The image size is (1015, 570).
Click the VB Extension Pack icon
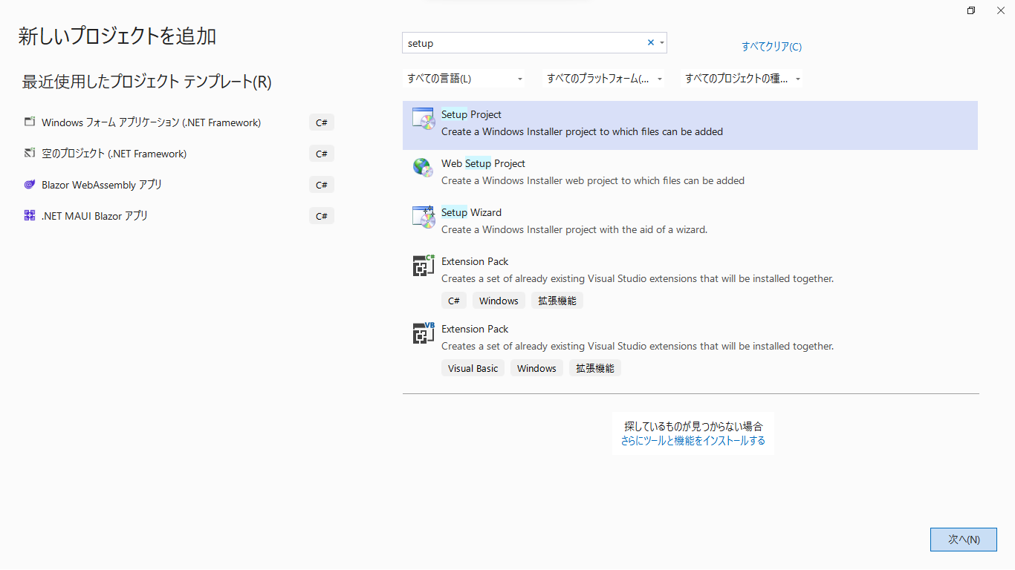click(423, 332)
